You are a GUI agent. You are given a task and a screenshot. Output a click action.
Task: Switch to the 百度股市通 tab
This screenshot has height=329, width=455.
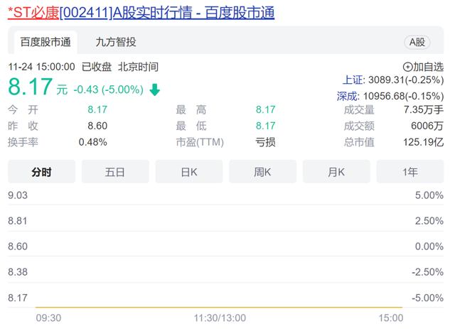pyautogui.click(x=45, y=42)
